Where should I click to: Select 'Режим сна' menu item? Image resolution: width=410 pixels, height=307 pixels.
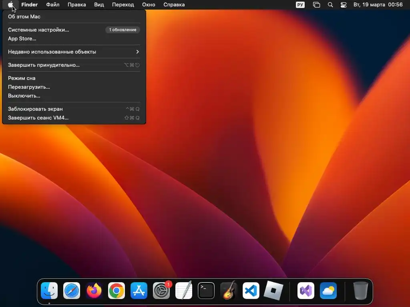point(74,78)
